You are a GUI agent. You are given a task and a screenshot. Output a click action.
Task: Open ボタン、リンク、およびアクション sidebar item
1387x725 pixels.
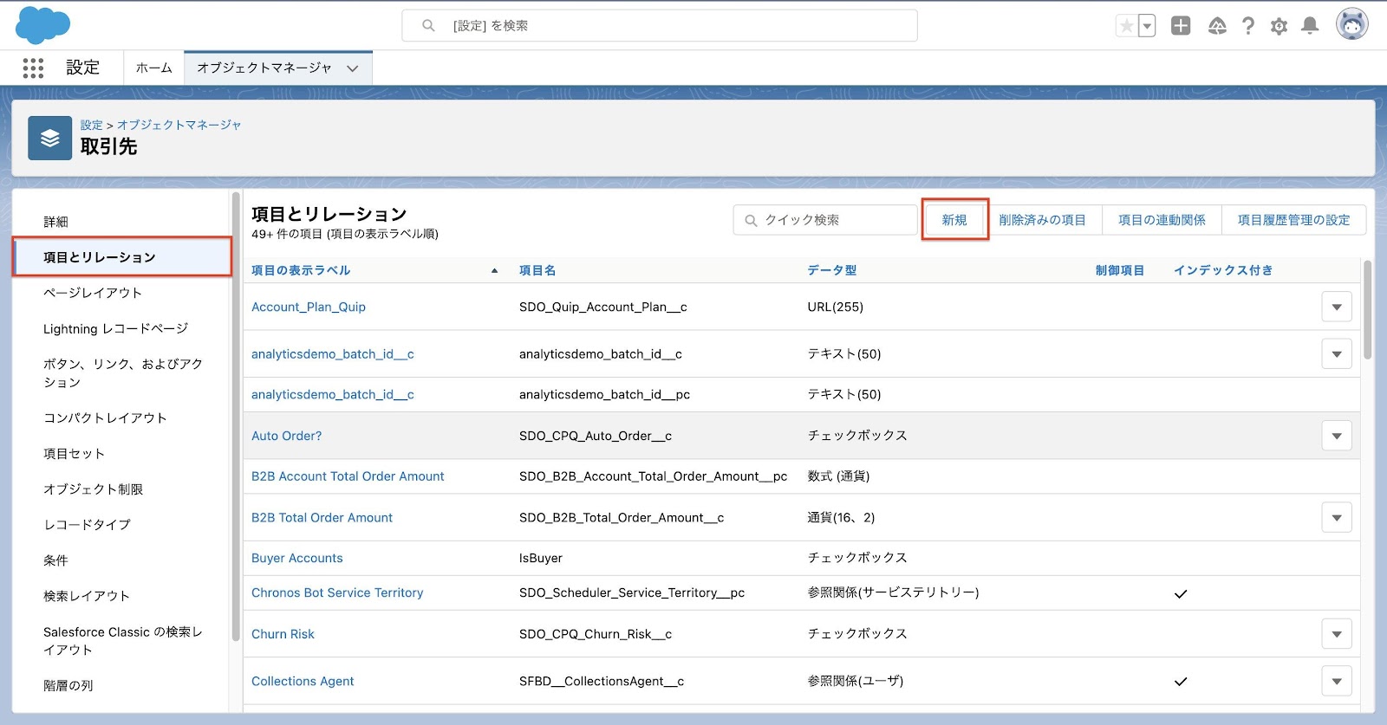pyautogui.click(x=123, y=373)
